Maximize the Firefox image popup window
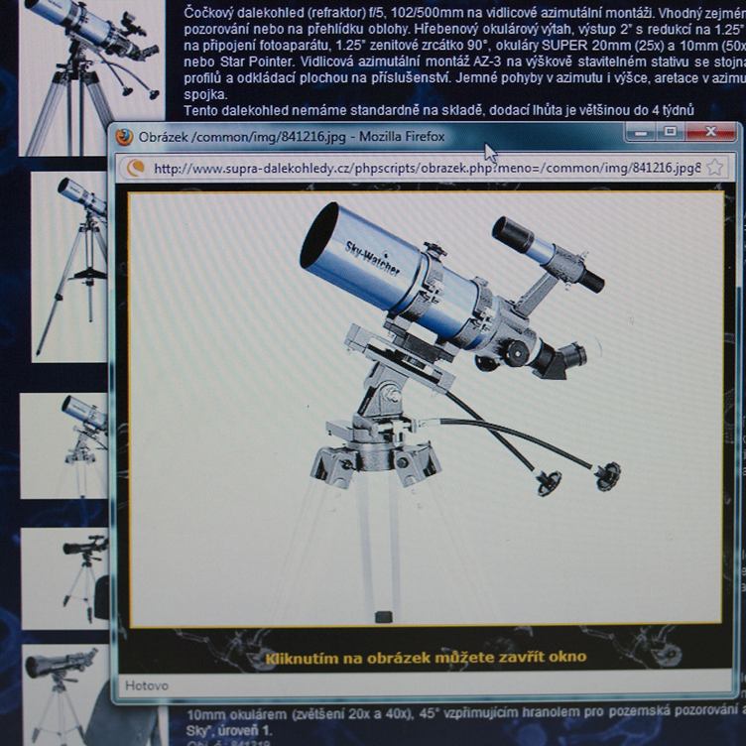The image size is (746, 746). 671,131
